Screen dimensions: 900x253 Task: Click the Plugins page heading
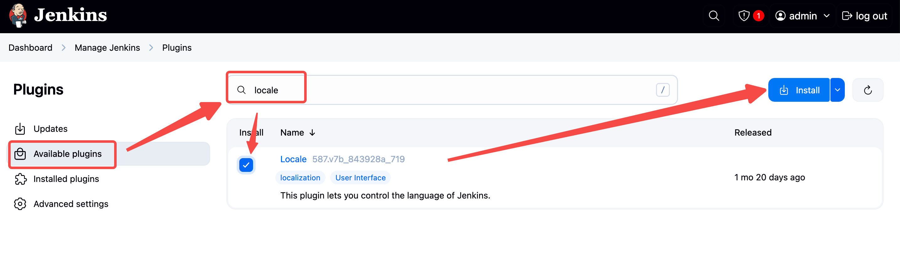pyautogui.click(x=39, y=90)
